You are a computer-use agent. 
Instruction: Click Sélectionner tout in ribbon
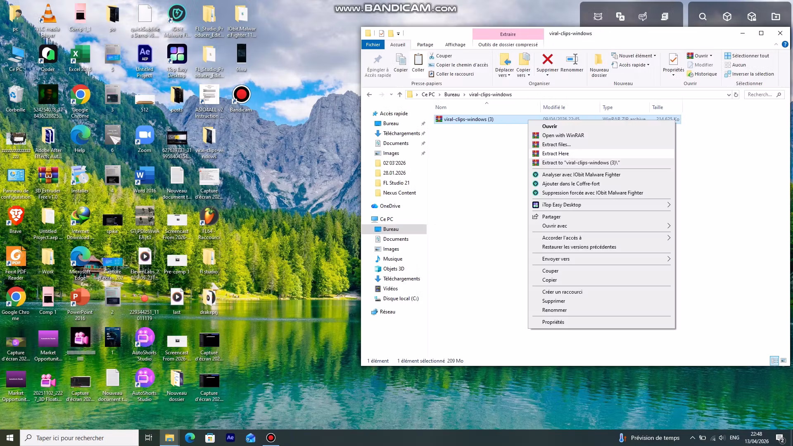point(747,56)
